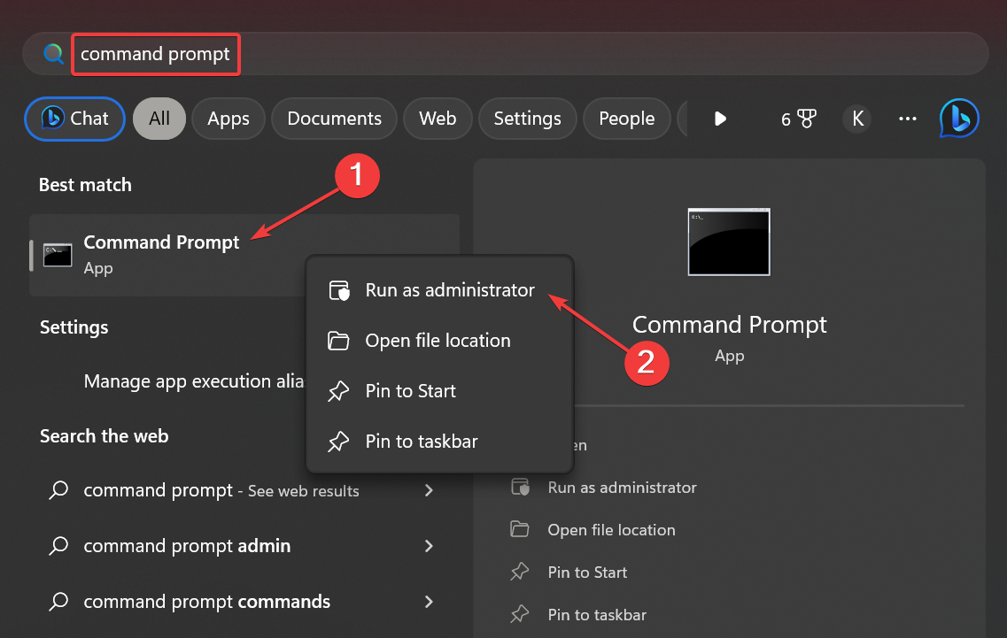1007x638 pixels.
Task: Open the three-dot more options menu
Action: coord(908,119)
